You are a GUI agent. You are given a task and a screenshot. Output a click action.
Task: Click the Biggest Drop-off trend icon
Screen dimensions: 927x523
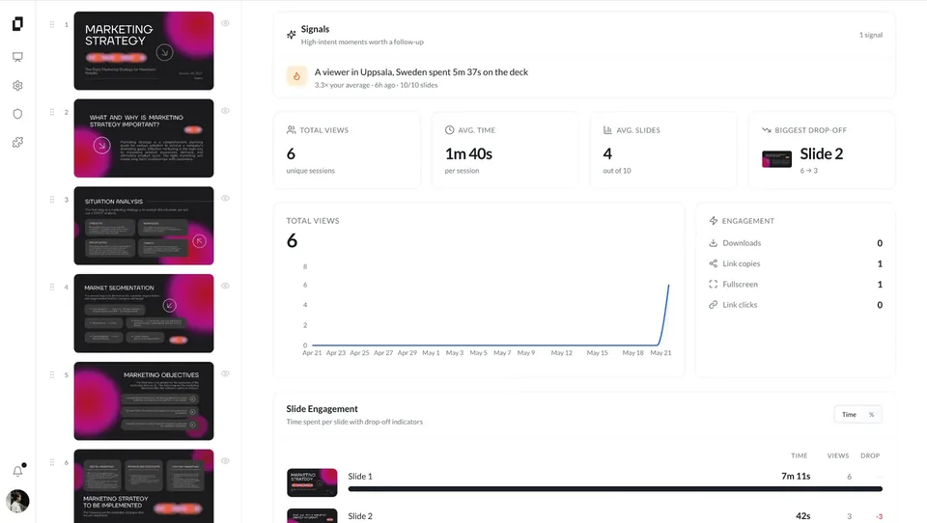pyautogui.click(x=766, y=130)
